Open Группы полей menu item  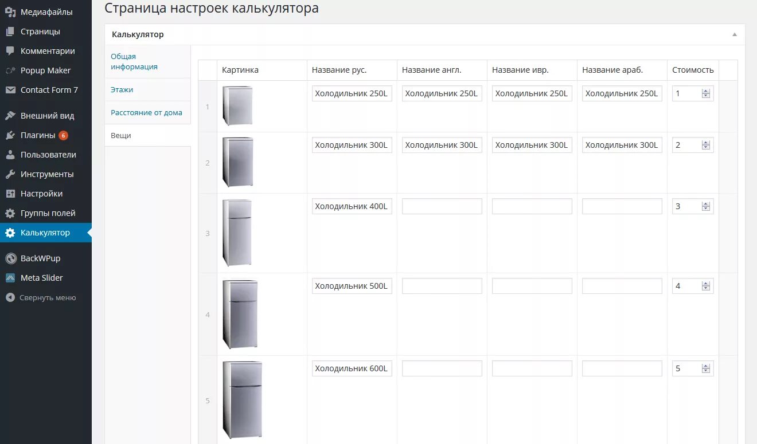pos(46,213)
